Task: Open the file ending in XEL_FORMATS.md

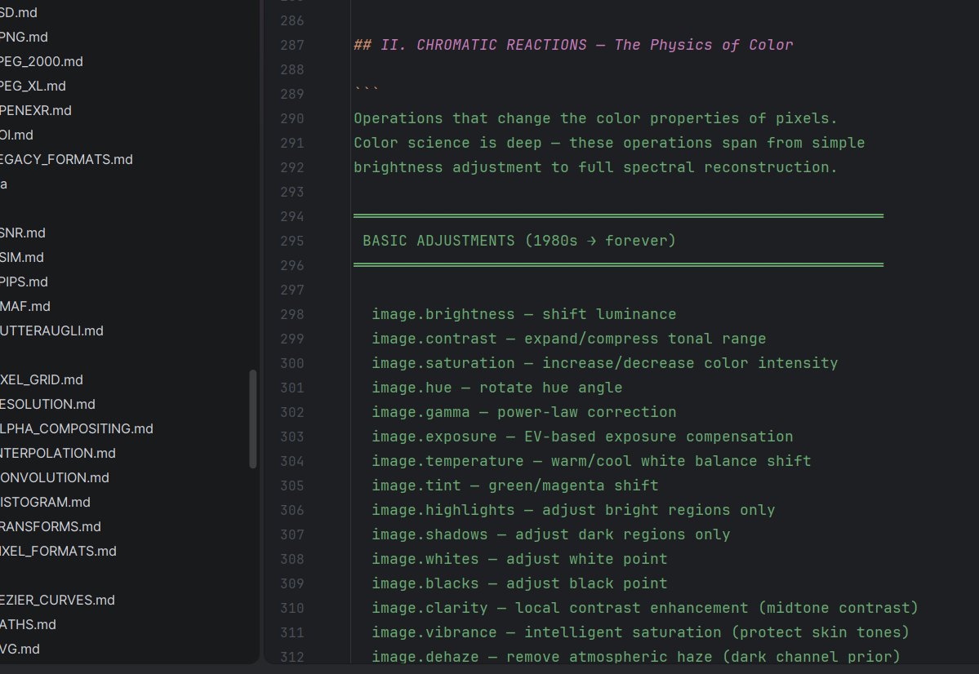Action: click(58, 551)
